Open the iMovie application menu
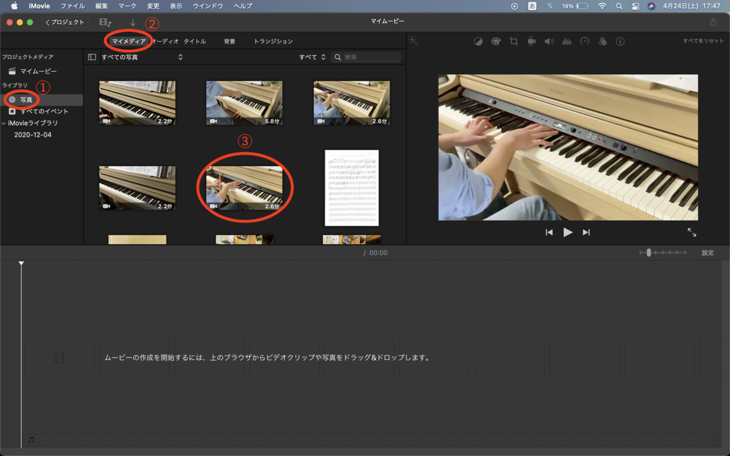Viewport: 730px width, 456px height. pyautogui.click(x=39, y=6)
